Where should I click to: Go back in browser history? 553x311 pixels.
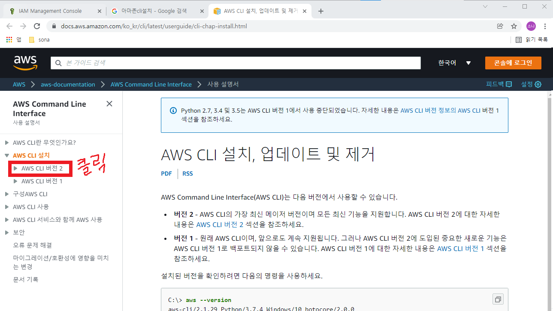coord(9,26)
